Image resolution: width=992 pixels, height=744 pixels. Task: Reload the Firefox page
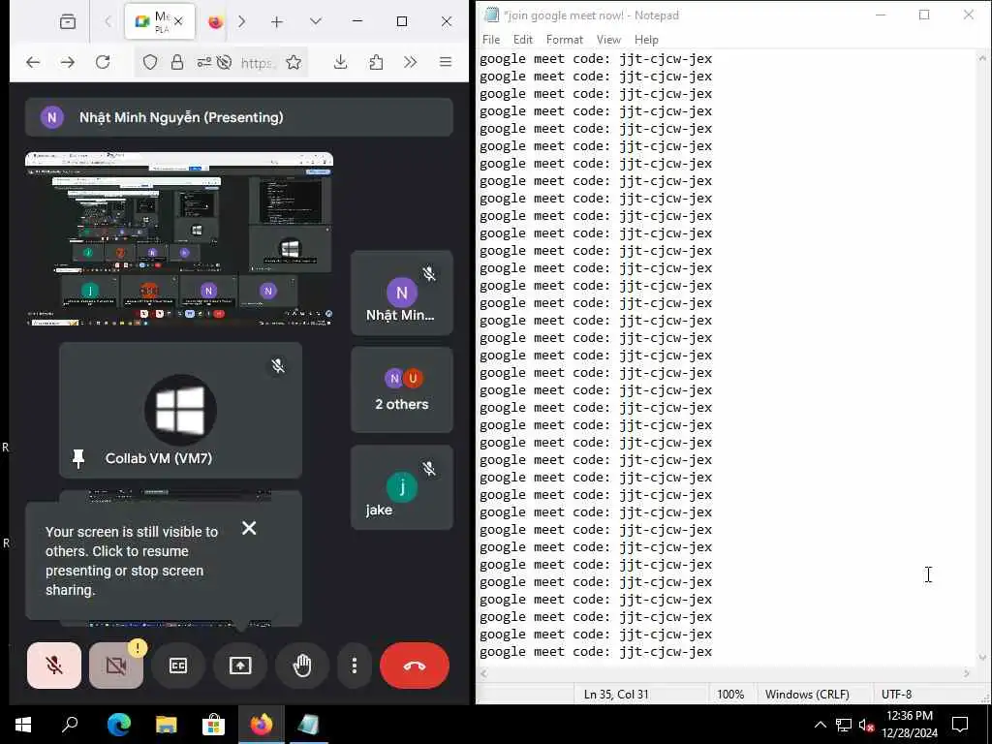[103, 62]
